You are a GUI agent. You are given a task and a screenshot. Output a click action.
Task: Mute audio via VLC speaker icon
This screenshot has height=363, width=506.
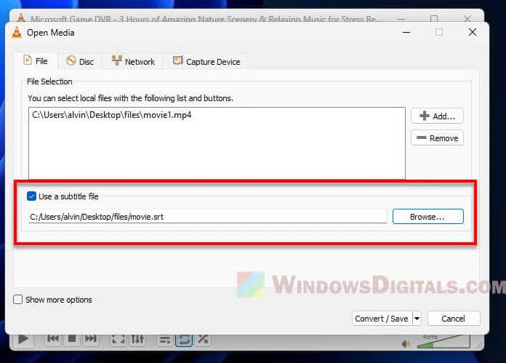pos(406,343)
